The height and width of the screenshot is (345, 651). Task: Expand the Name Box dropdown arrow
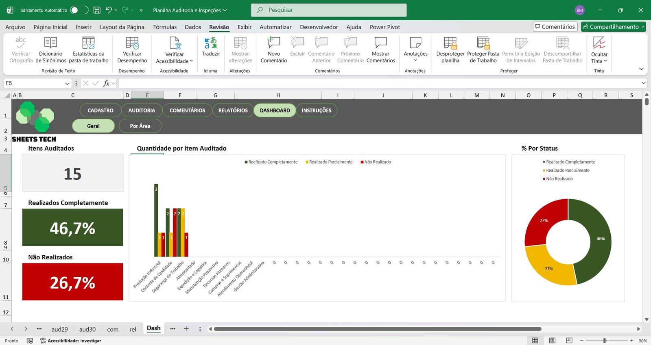tap(67, 83)
